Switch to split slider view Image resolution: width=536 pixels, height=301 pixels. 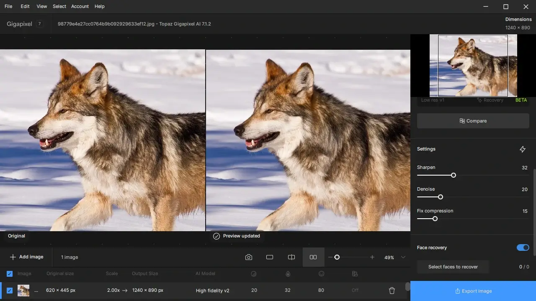tap(291, 257)
